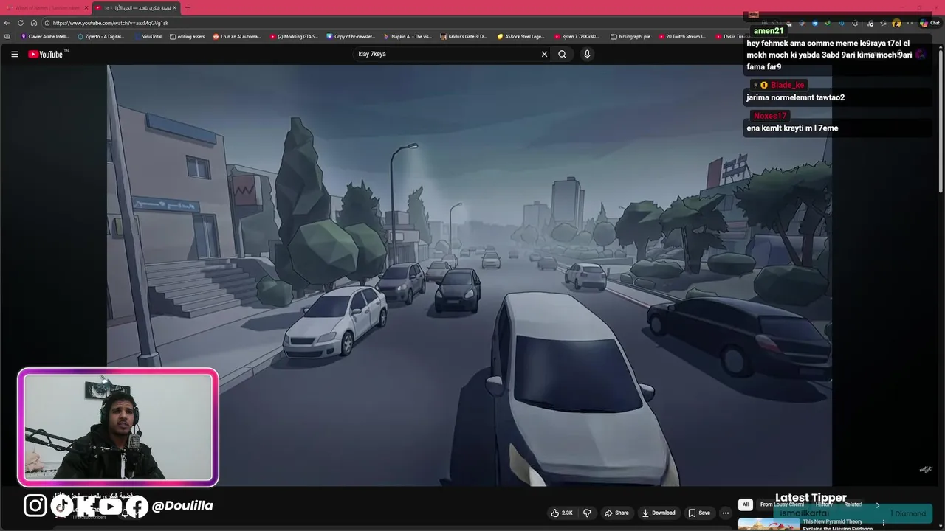Select the All filter chip
The width and height of the screenshot is (945, 531).
coord(746,504)
